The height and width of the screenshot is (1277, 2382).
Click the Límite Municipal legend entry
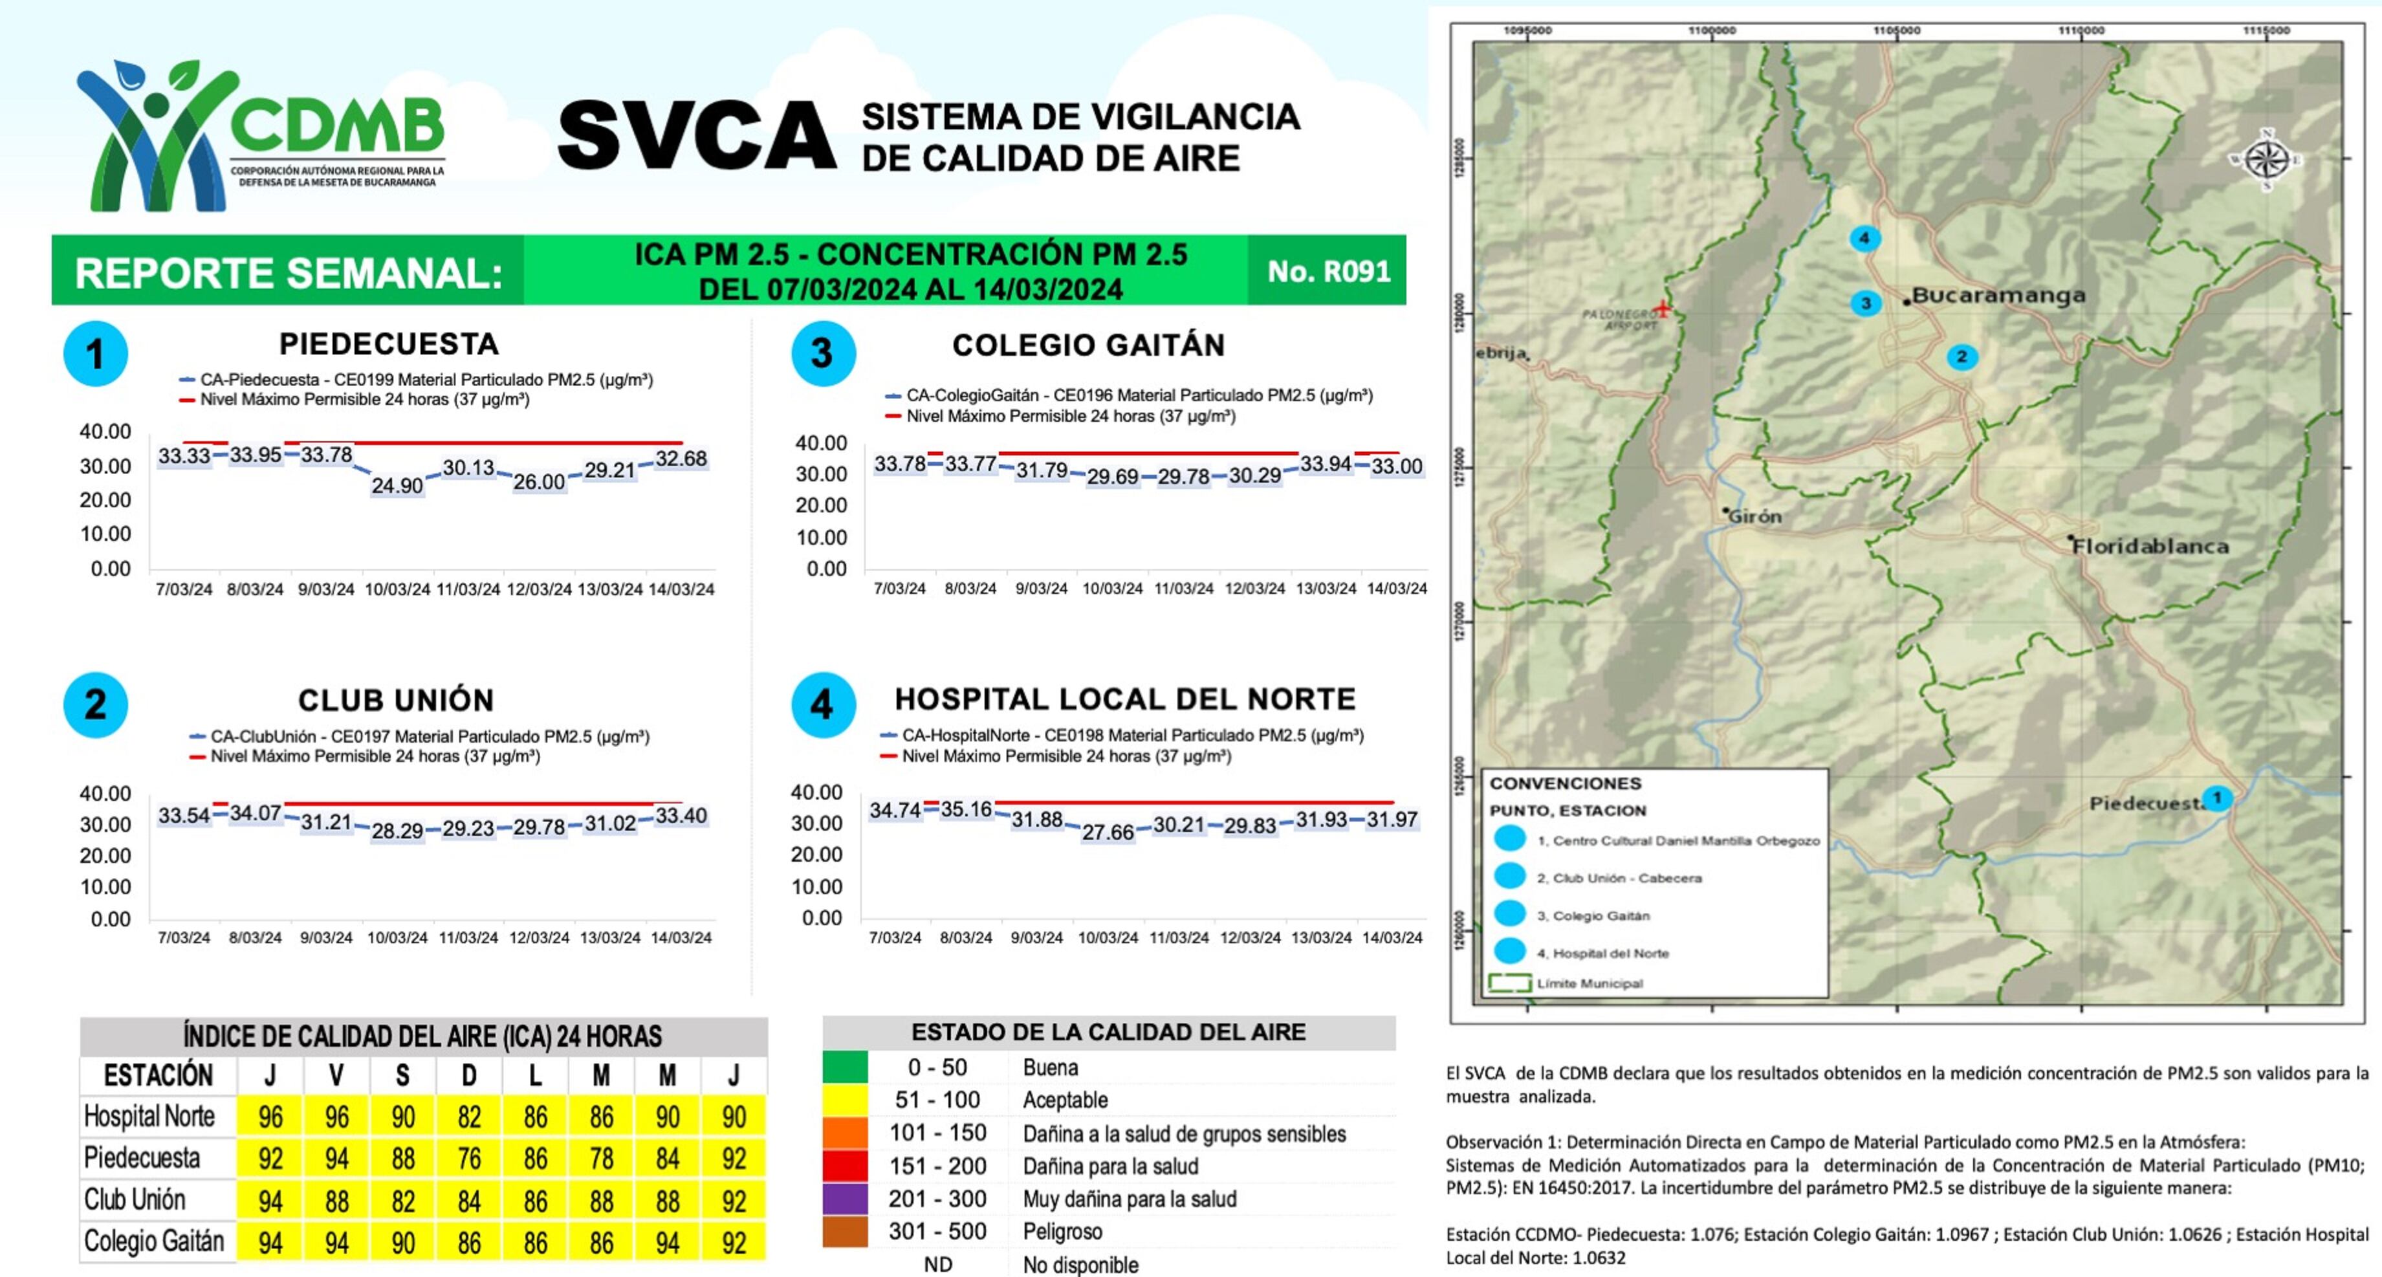point(1589,983)
